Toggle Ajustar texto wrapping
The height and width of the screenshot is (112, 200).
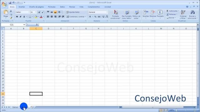73,12
